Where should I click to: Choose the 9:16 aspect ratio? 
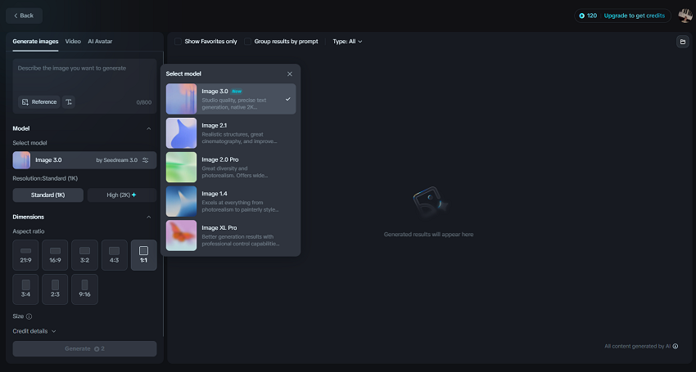click(85, 289)
